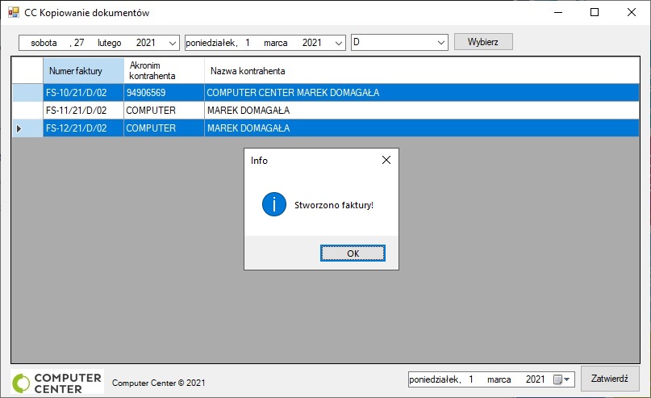Click day 27 in the start date field

pyautogui.click(x=79, y=43)
